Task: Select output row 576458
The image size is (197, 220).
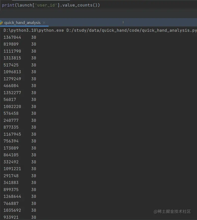Action: click(x=20, y=113)
